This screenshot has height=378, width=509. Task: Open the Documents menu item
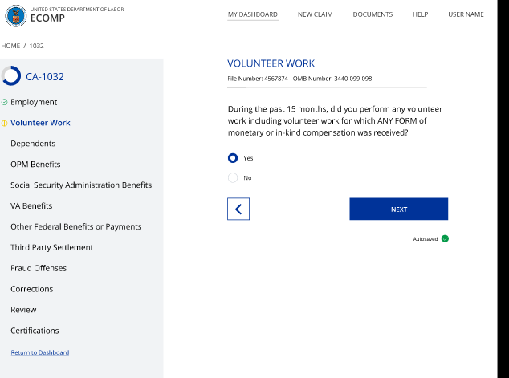click(373, 14)
